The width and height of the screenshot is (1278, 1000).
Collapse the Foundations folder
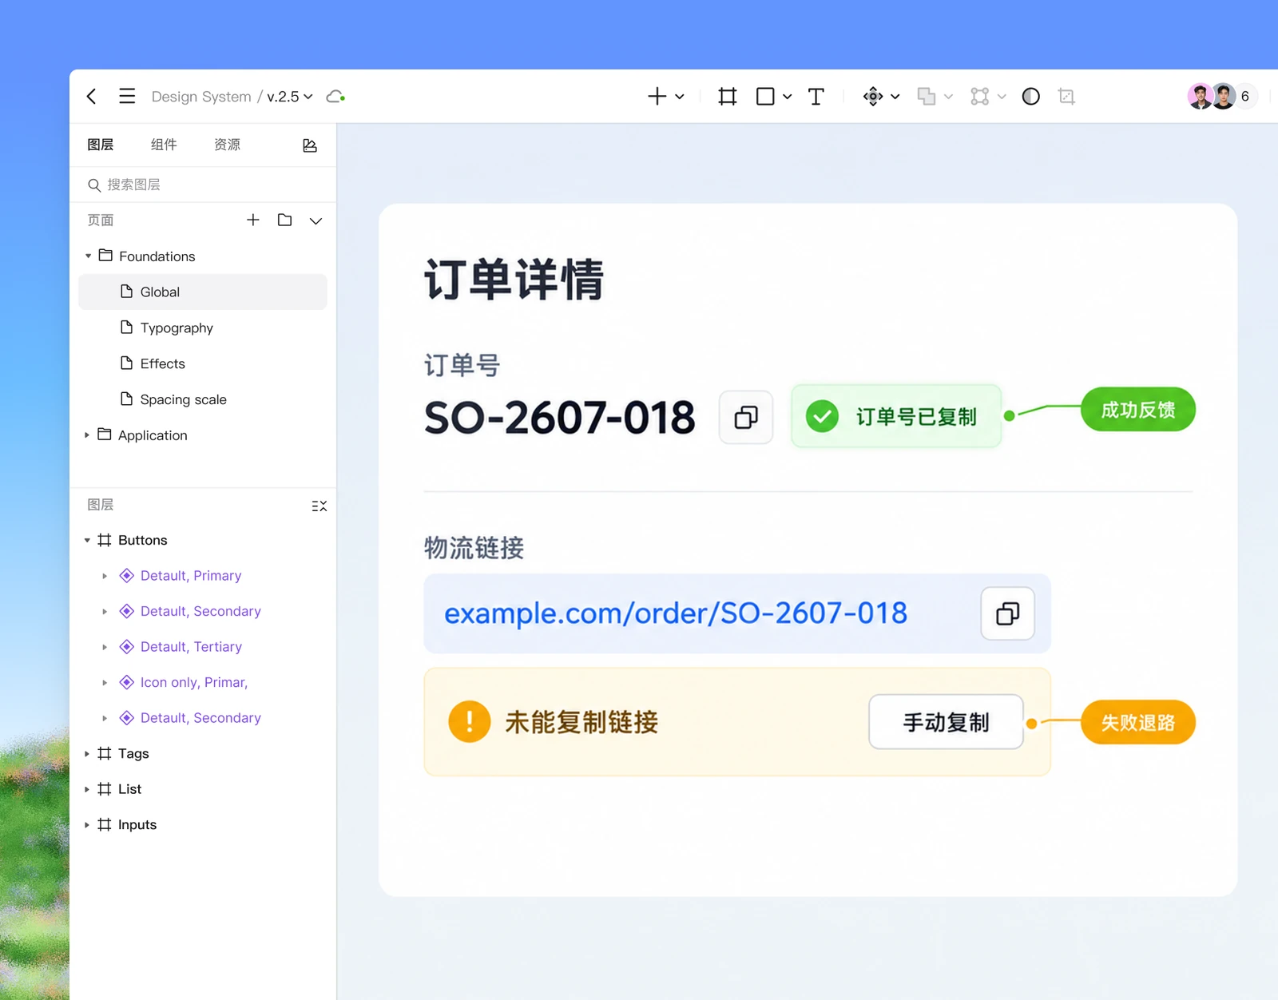pos(88,256)
